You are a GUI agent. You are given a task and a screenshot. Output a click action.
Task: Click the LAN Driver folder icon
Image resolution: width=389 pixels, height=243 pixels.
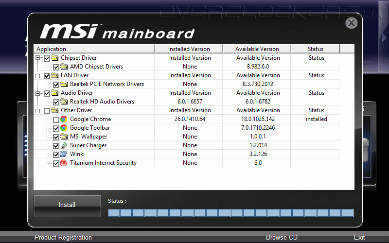click(x=54, y=75)
